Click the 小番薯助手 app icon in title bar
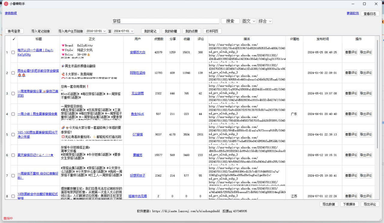 click(6, 4)
